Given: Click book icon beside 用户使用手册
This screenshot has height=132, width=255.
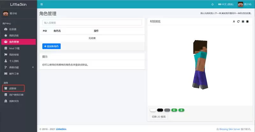Looking at the screenshot, I should 6,95.
